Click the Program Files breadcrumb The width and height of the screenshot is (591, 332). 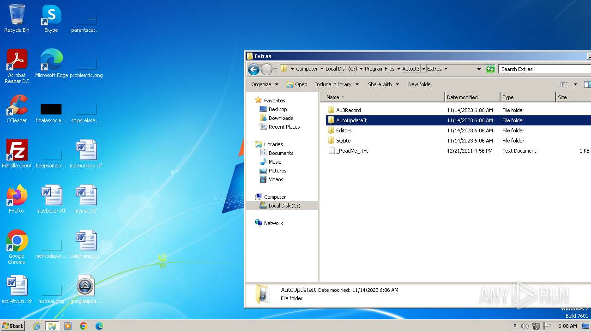(x=380, y=69)
